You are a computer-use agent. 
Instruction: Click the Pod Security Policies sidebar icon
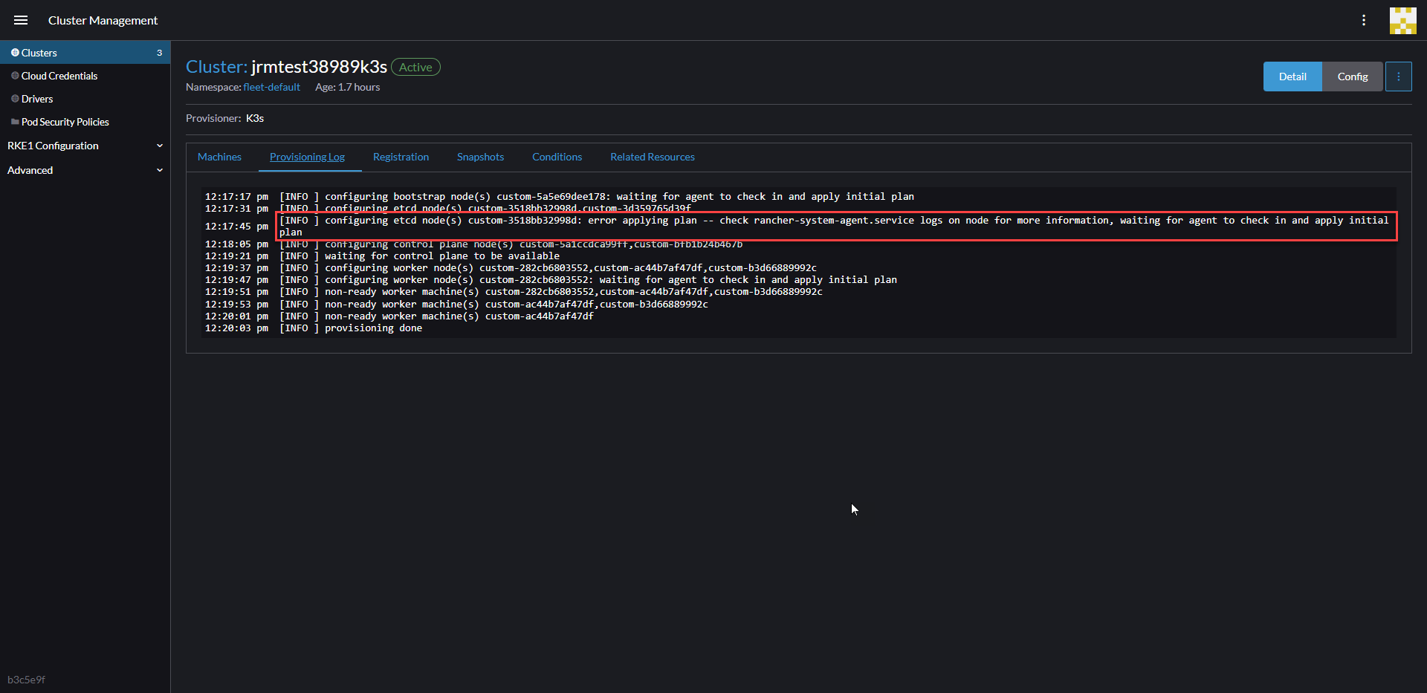pyautogui.click(x=14, y=121)
